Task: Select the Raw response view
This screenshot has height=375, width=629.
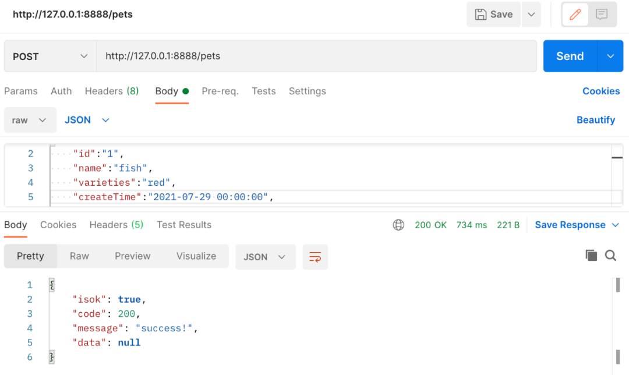Action: point(79,256)
